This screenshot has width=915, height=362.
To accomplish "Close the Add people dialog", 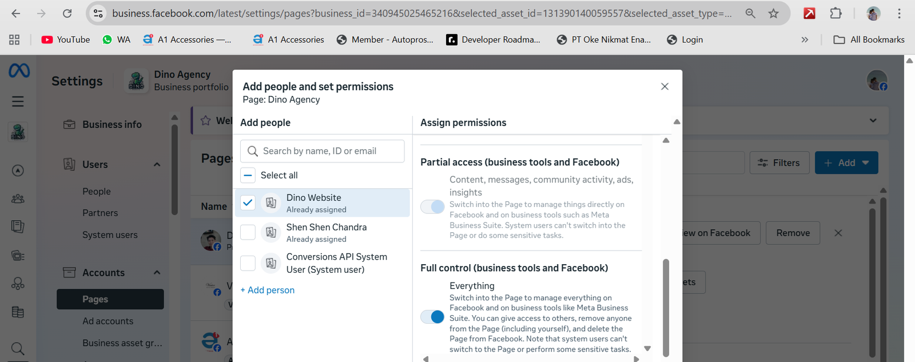I will click(665, 86).
